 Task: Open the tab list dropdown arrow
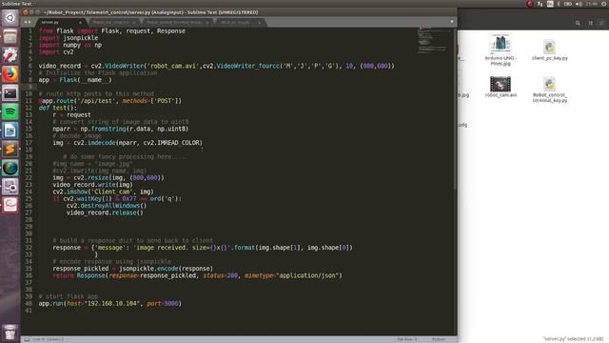click(452, 22)
